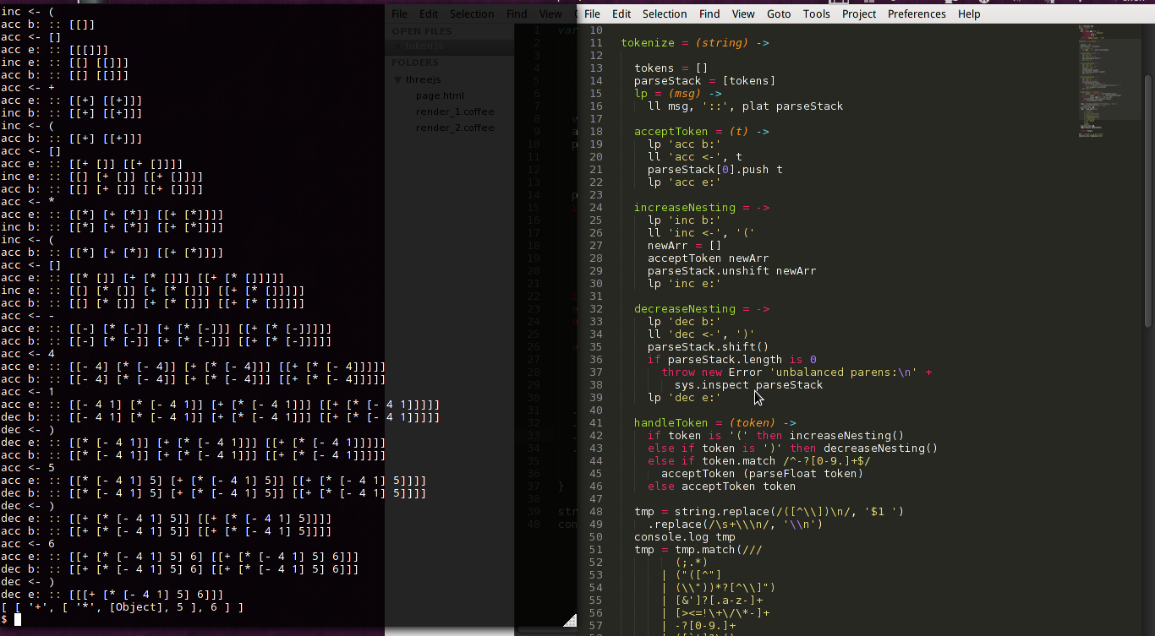1155x636 pixels.
Task: Place cursor on 'newArr = []' line
Action: 685,246
